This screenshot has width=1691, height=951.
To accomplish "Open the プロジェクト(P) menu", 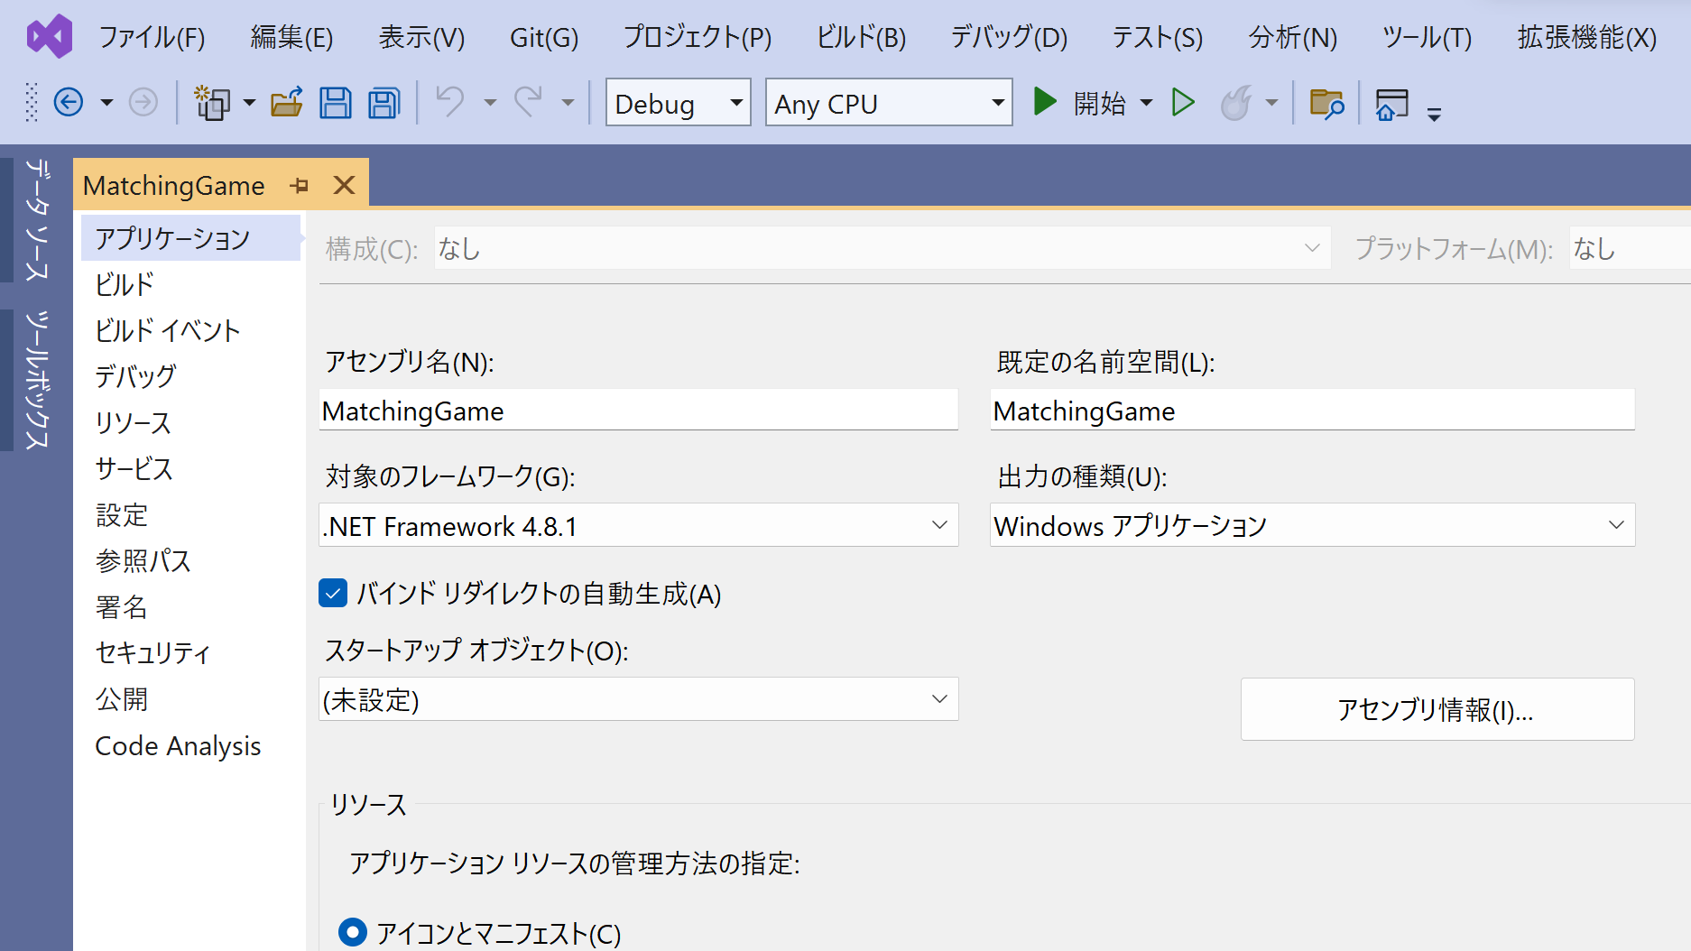I will 698,37.
